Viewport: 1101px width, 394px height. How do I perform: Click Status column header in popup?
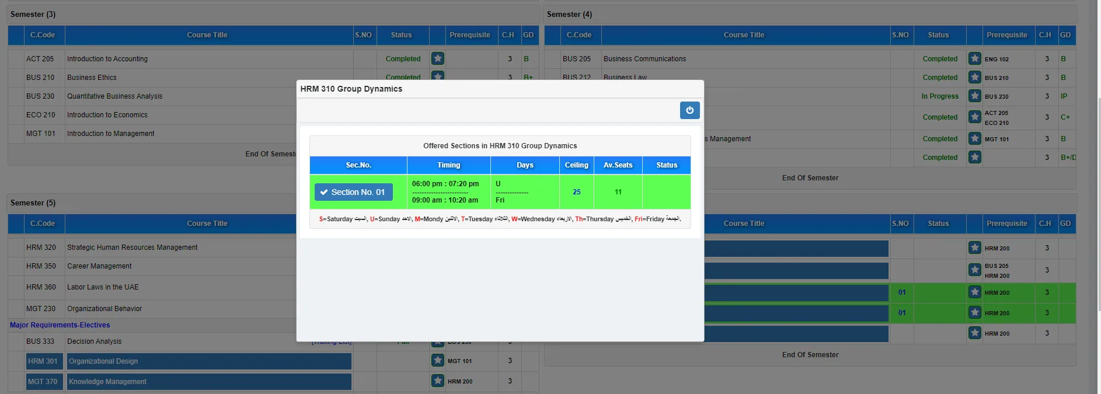pos(667,165)
